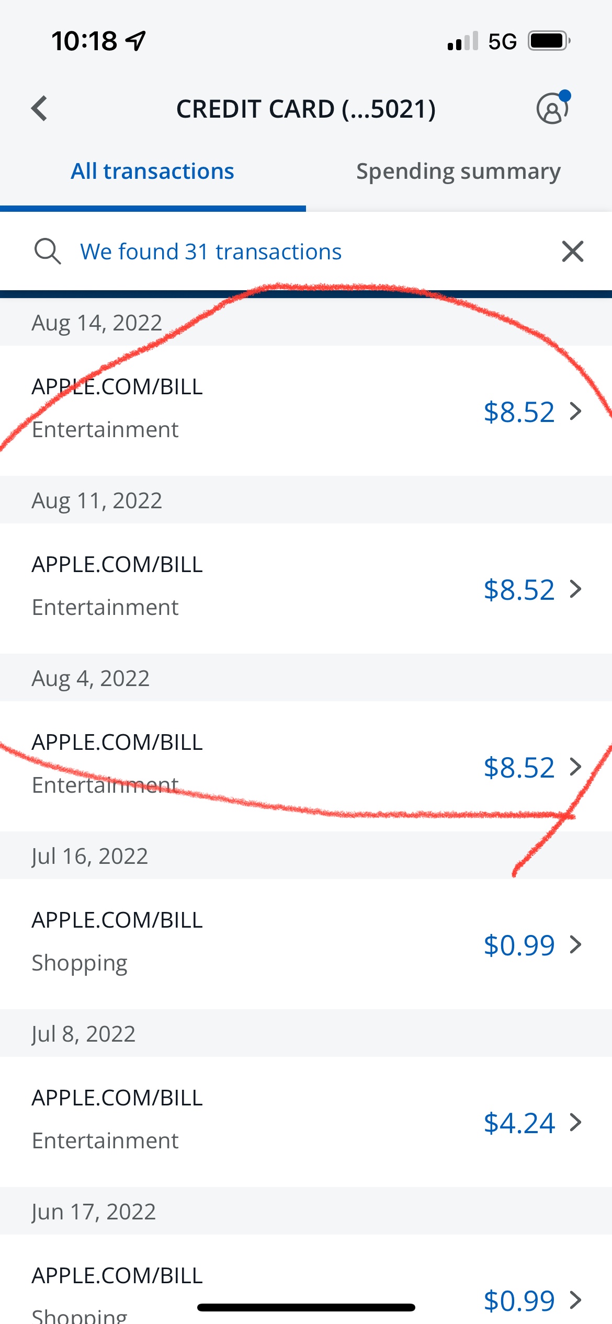
Task: Tap the back arrow in header
Action: tap(40, 109)
